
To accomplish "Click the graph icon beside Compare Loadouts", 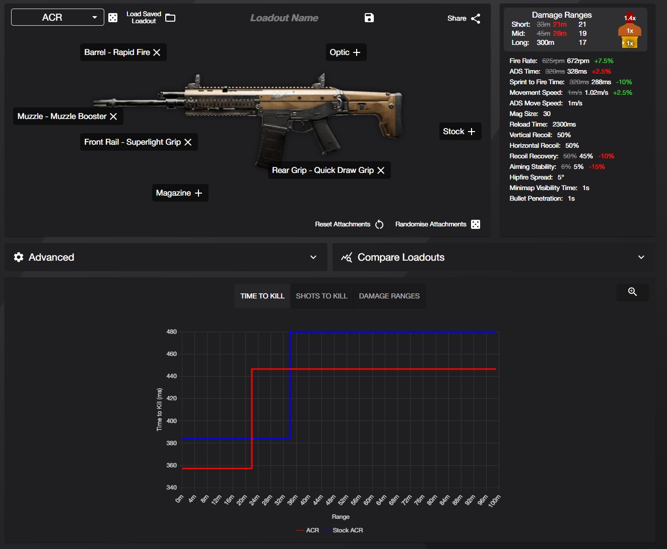I will point(346,257).
